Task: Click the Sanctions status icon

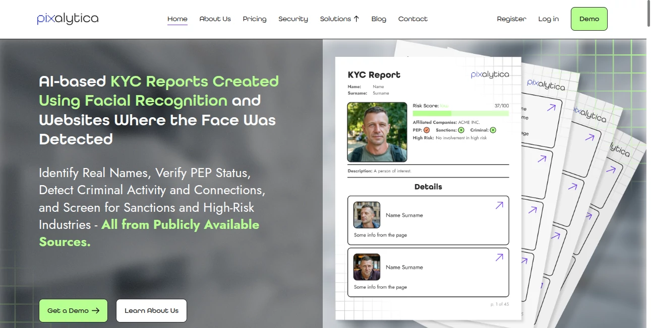Action: pos(461,130)
